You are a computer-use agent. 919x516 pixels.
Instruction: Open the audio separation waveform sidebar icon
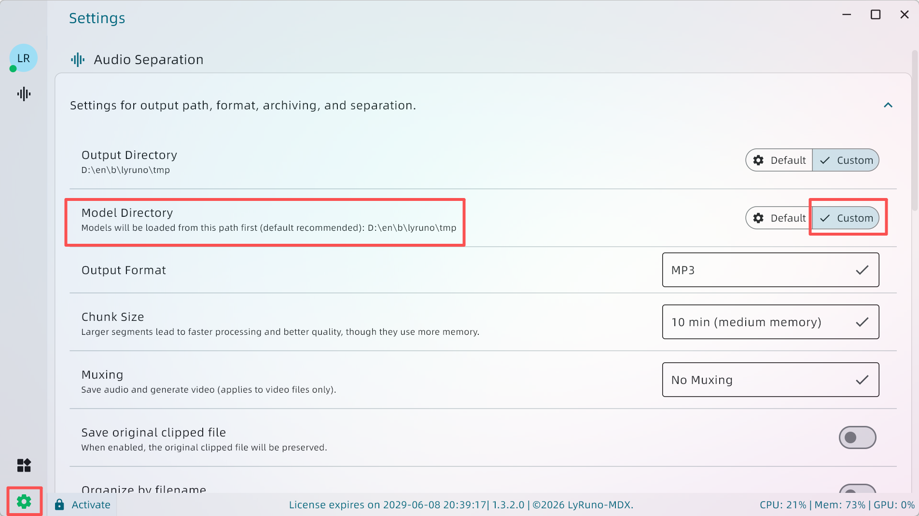(23, 94)
